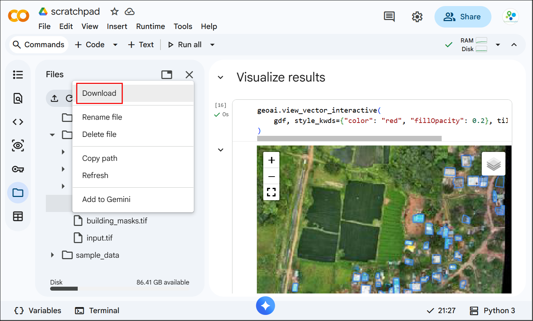Viewport: 533px width, 321px height.
Task: Click the 21:27 execution status
Action: tap(441, 310)
